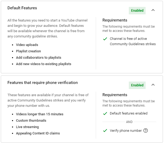Click the checkmark next to Default features enabled
This screenshot has width=164, height=144.
click(x=105, y=113)
